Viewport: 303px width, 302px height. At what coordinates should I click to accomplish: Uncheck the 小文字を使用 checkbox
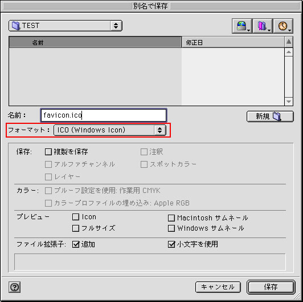(171, 244)
